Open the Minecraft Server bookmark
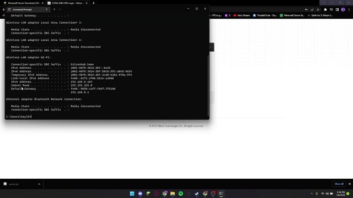The height and width of the screenshot is (198, 353). 292,15
